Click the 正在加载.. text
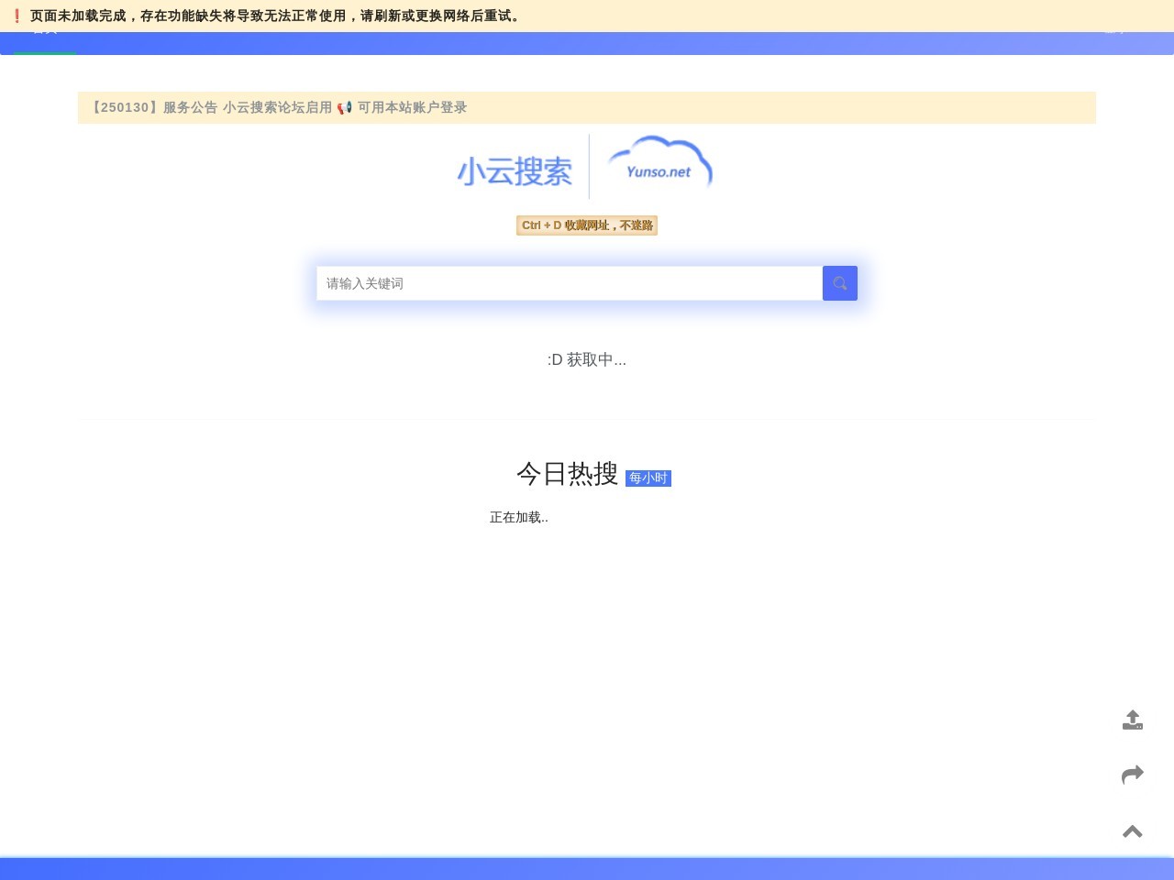Viewport: 1174px width, 880px height. point(519,517)
